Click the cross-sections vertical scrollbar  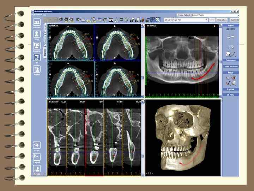(x=143, y=138)
